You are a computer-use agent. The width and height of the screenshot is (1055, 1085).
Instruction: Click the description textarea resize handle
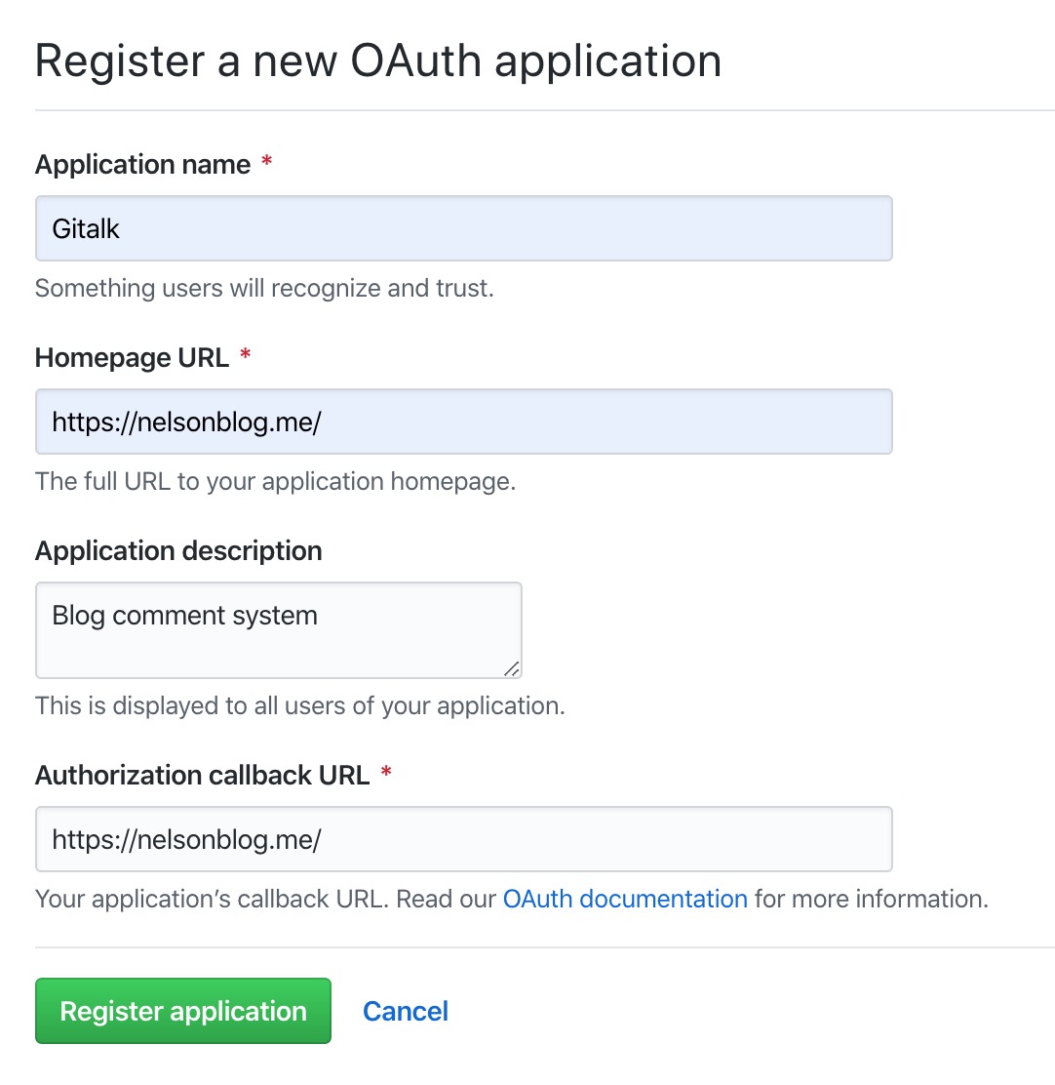(512, 668)
